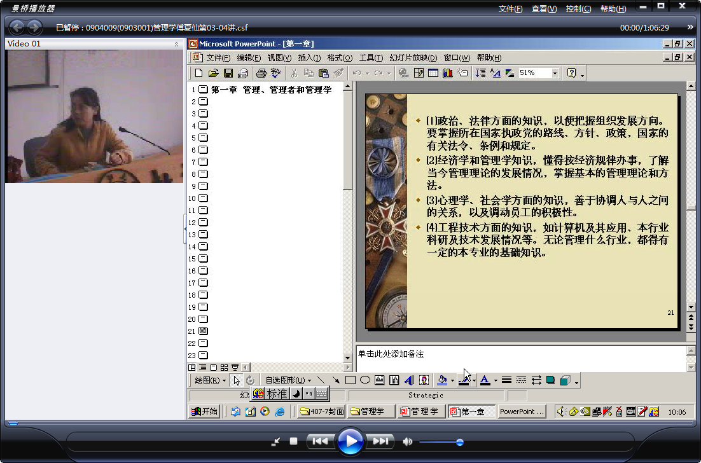Toggle IME full/half-width moon button
Image resolution: width=701 pixels, height=463 pixels.
[296, 394]
